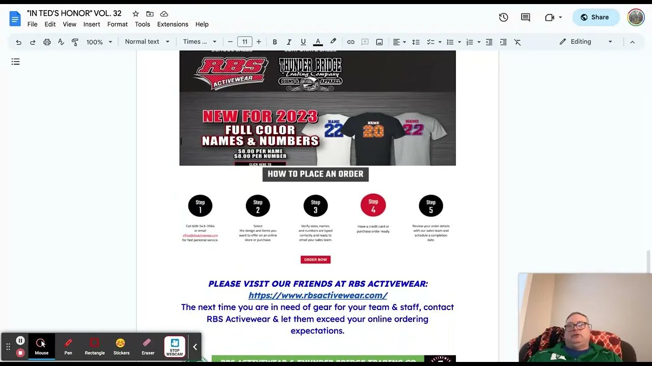Toggle italic formatting
Viewport: 652px width, 366px height.
[x=289, y=42]
